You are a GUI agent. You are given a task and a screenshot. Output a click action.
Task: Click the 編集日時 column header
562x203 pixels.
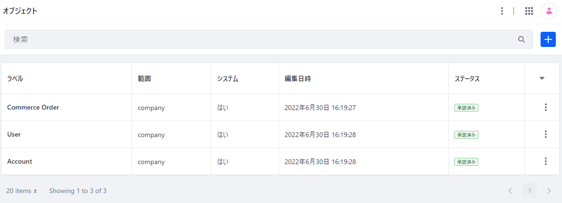[296, 79]
